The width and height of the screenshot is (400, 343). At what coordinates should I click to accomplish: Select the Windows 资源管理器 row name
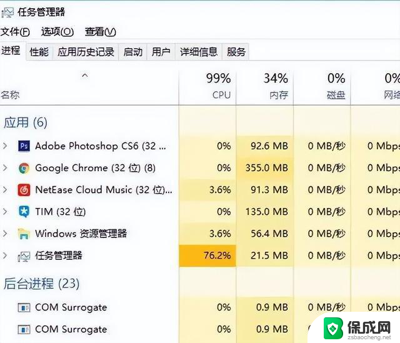[x=81, y=234]
